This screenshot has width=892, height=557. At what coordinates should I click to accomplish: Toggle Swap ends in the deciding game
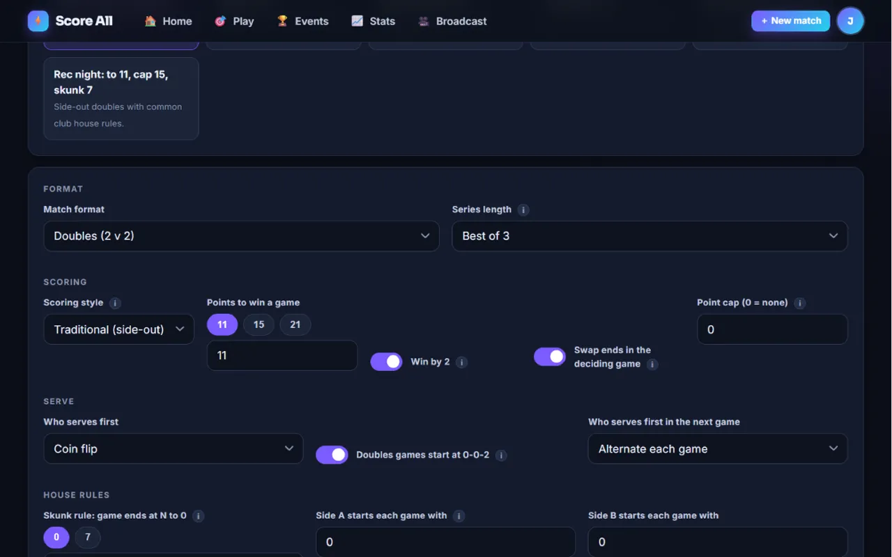pos(550,356)
